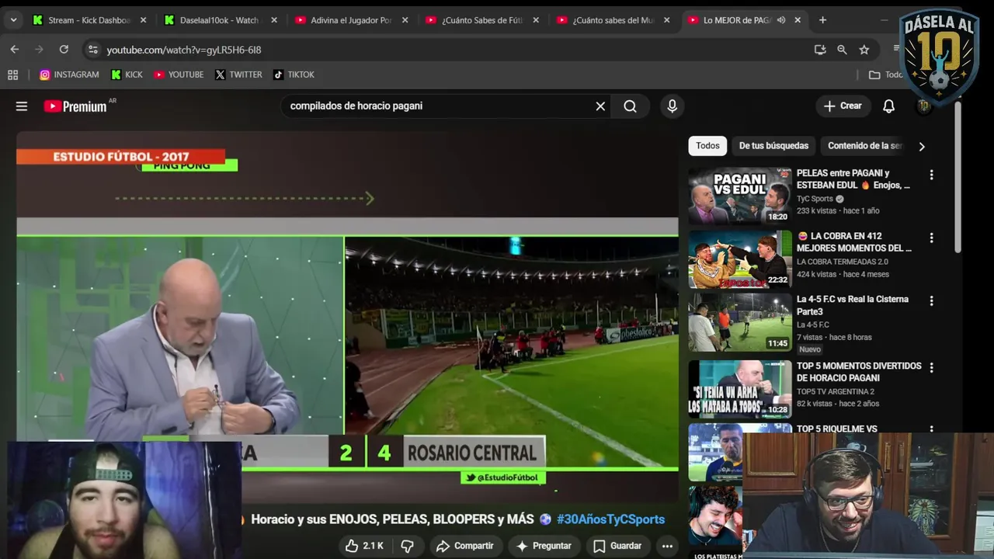Open options menu for La 4-5 F.C video
The image size is (994, 559).
931,301
